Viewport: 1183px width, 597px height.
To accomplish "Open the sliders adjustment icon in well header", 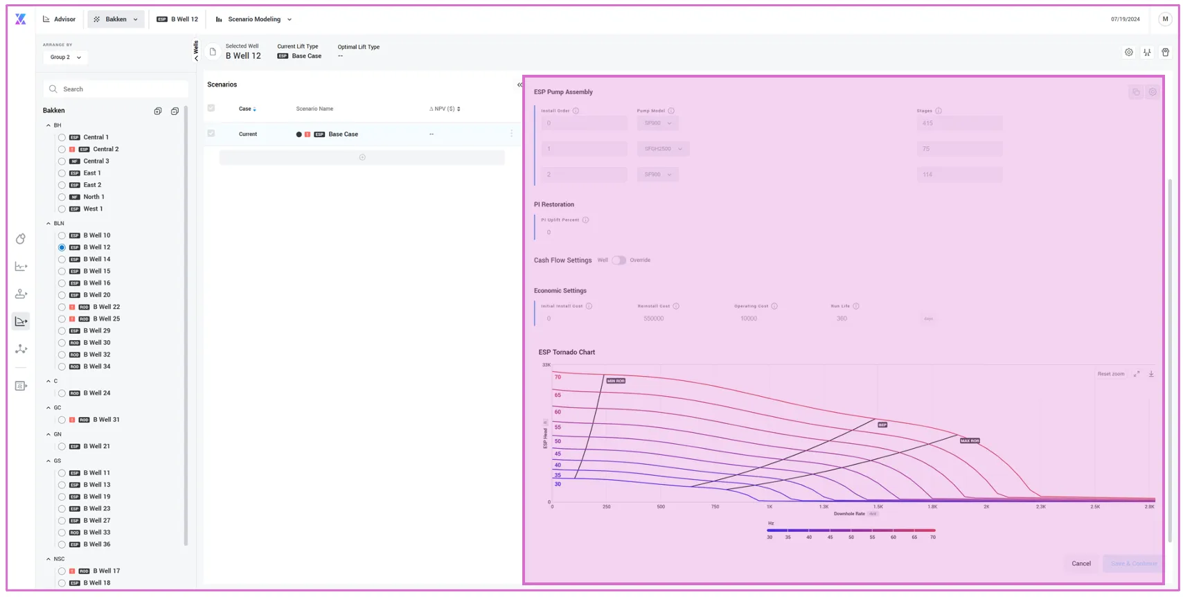I will (1147, 53).
